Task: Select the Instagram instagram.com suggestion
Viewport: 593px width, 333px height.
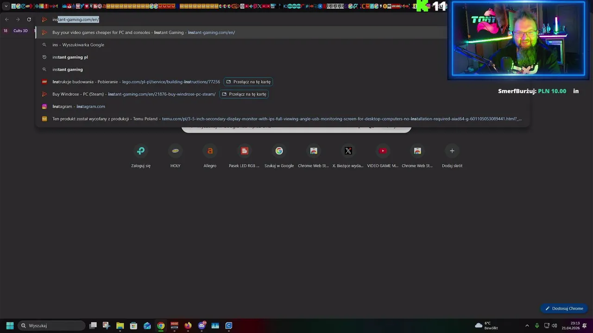Action: 283,106
